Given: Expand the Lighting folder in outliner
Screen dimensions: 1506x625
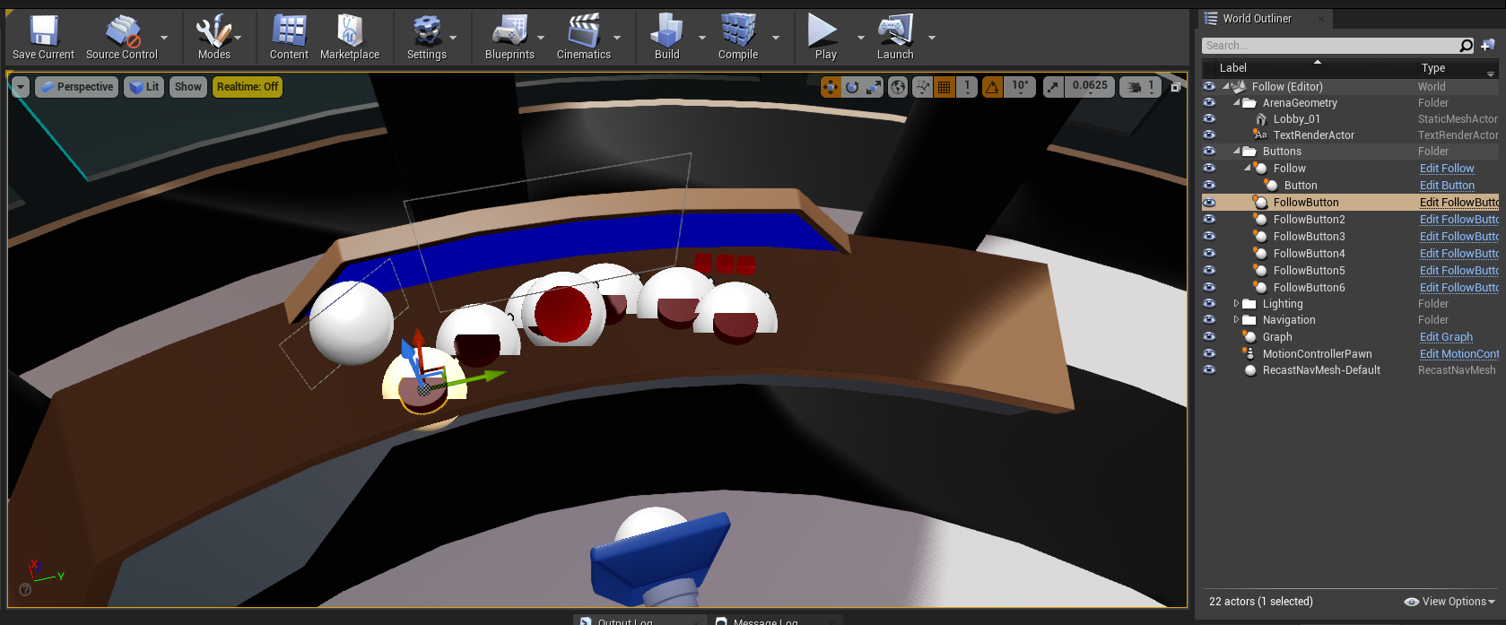Looking at the screenshot, I should click(x=1236, y=304).
